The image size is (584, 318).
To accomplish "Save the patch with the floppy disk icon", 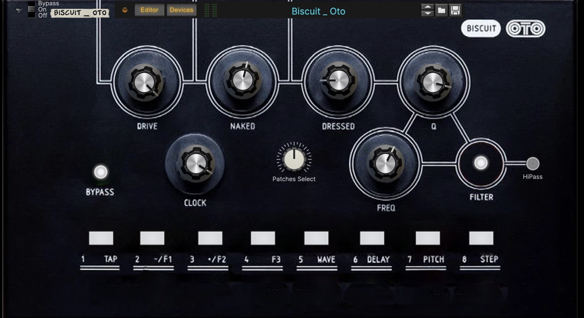I will coord(455,10).
